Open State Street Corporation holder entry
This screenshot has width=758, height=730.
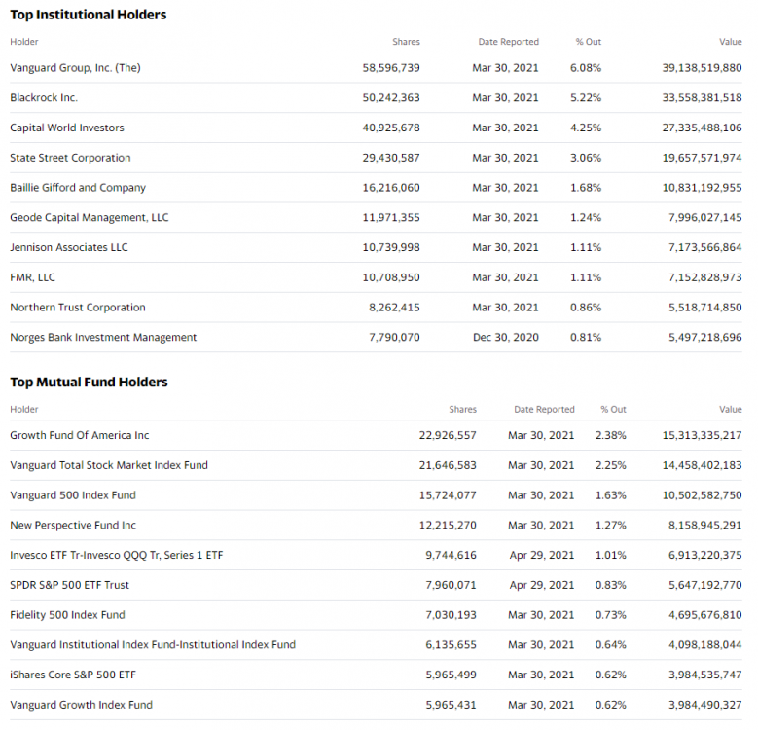[x=70, y=158]
